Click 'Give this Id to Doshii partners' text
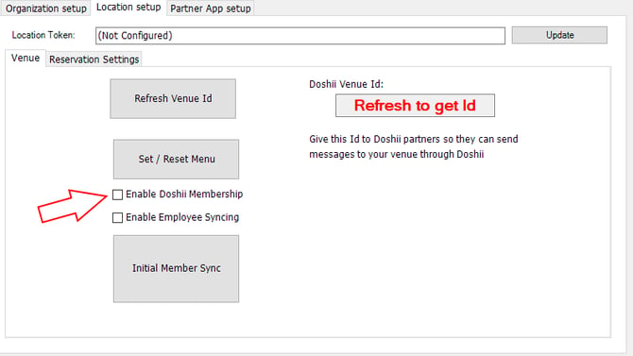Screen dimensions: 633x356 pos(414,146)
